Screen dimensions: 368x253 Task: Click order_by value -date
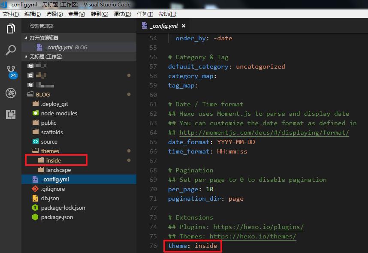pyautogui.click(x=223, y=38)
